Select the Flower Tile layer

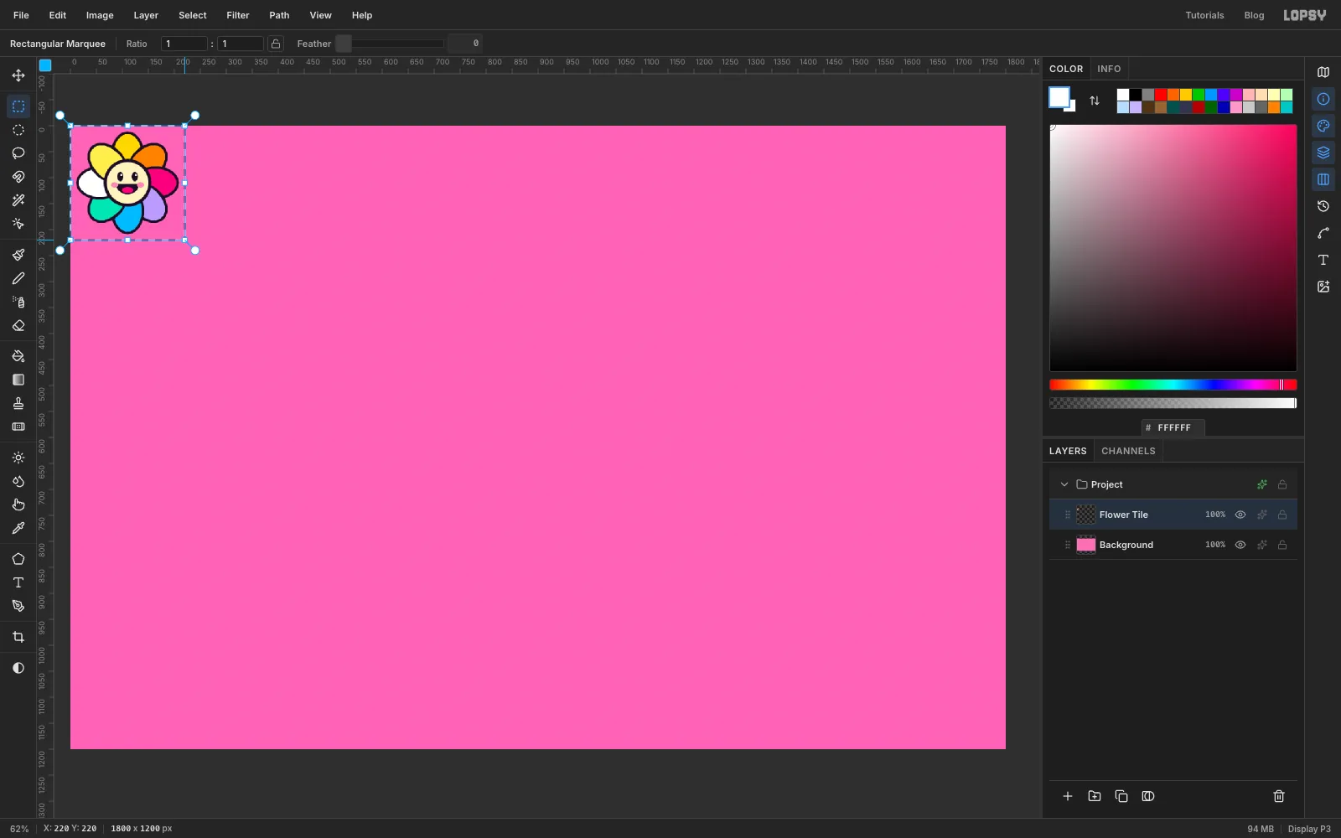coord(1173,515)
